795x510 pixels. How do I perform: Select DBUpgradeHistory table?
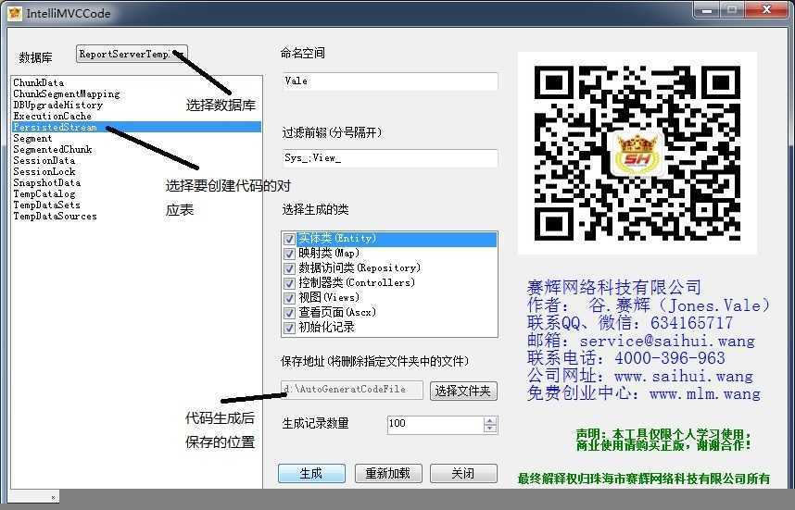(57, 105)
